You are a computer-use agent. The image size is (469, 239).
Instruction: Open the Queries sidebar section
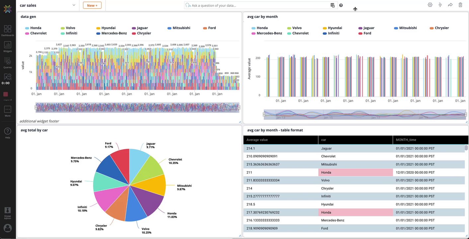[x=8, y=62]
